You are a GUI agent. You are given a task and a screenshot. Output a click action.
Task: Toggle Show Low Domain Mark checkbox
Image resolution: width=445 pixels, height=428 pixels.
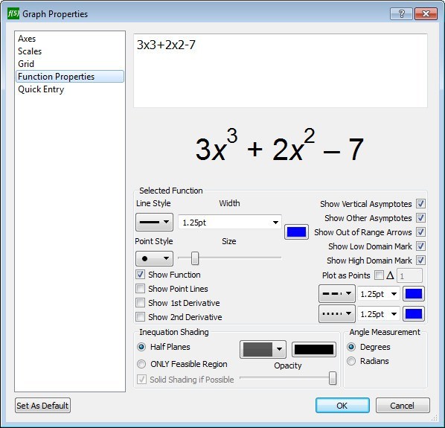tap(420, 246)
